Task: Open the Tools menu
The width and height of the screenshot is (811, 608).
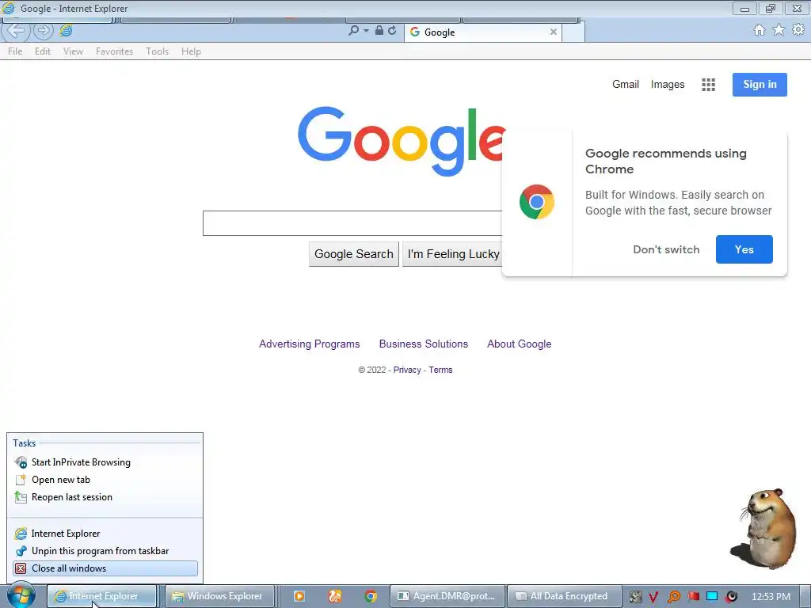Action: click(158, 51)
